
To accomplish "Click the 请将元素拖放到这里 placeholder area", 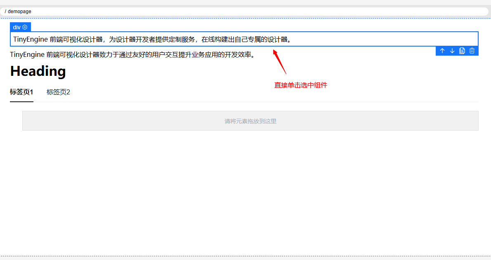I will pos(250,121).
